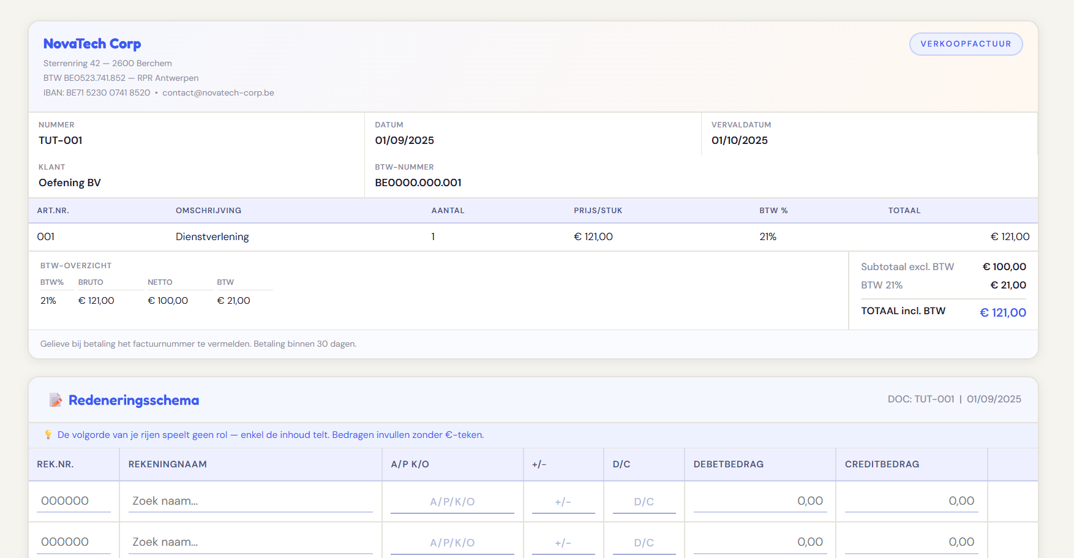Click the Redeneringsschema notepad icon
This screenshot has height=558, width=1074.
tap(56, 400)
